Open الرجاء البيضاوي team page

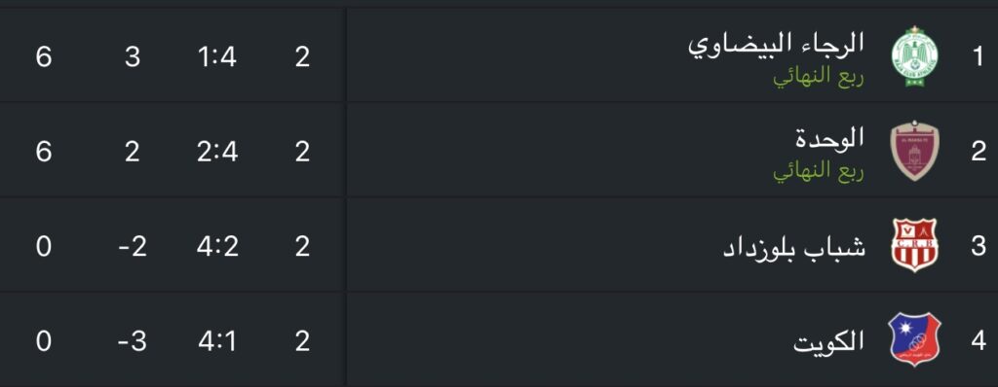(x=777, y=43)
